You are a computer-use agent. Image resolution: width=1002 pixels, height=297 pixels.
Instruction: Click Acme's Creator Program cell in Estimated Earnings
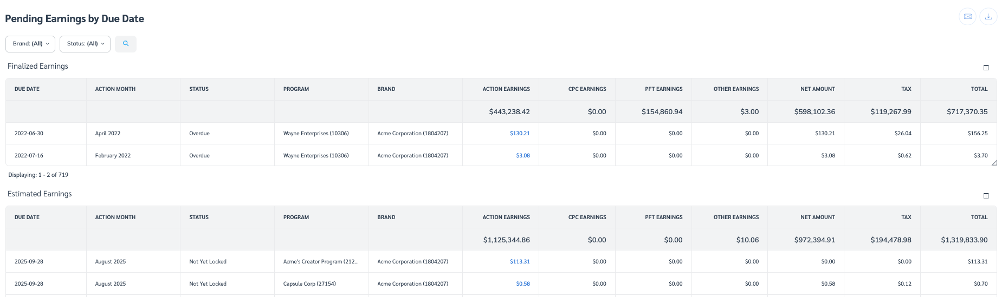[x=320, y=262]
